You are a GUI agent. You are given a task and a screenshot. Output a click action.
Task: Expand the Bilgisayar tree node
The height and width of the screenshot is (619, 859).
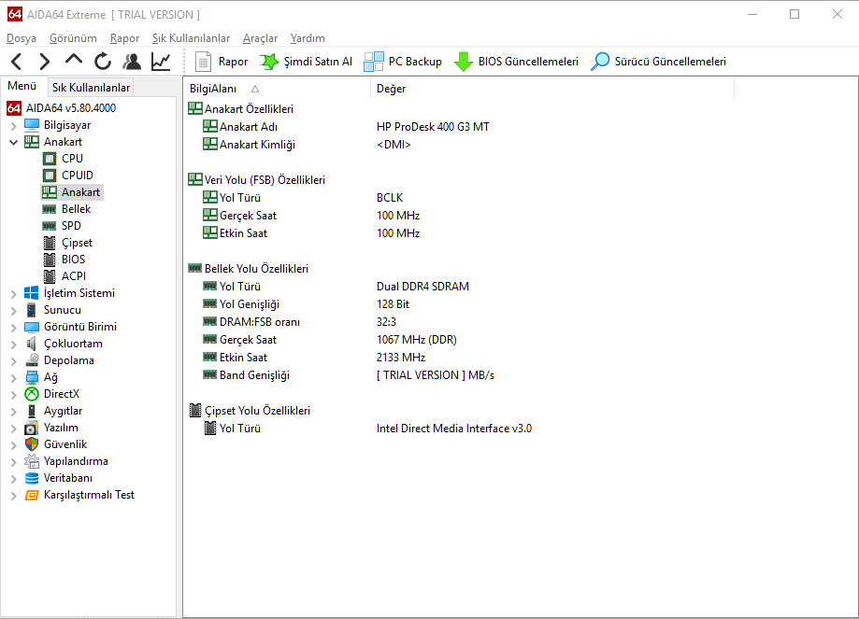point(13,125)
